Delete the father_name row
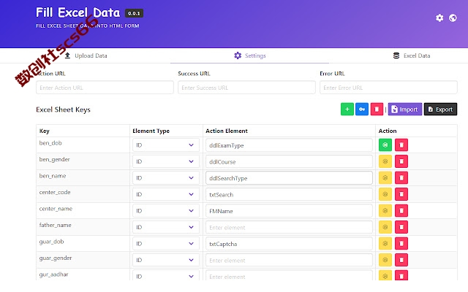This screenshot has height=292, width=468. click(401, 227)
